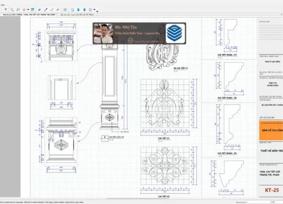The width and height of the screenshot is (283, 204).
Task: Select the '3D CHI TIẾT C1' label
Action: pyautogui.click(x=181, y=68)
